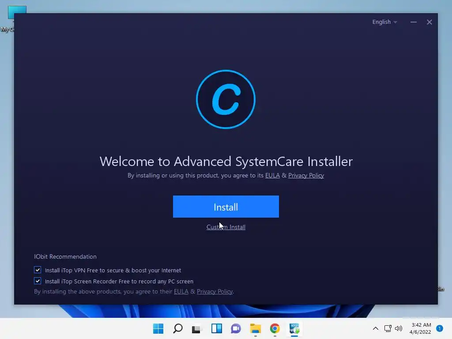Open Privacy Policy link for recommended products

coord(215,291)
